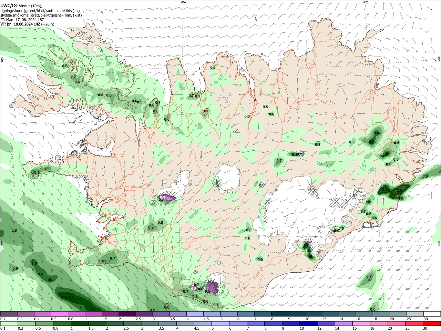Select the light green 0.1 rain legend swatch
This screenshot has width=441, height=331.
click(9, 323)
